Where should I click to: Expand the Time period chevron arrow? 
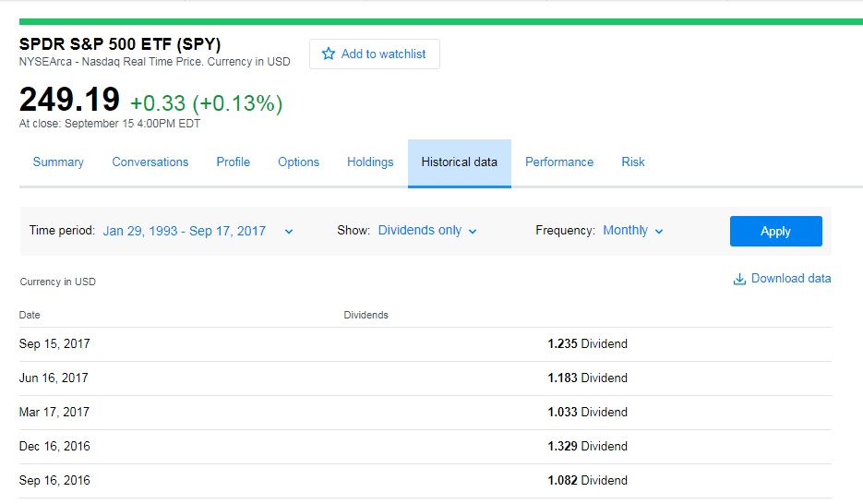coord(288,232)
